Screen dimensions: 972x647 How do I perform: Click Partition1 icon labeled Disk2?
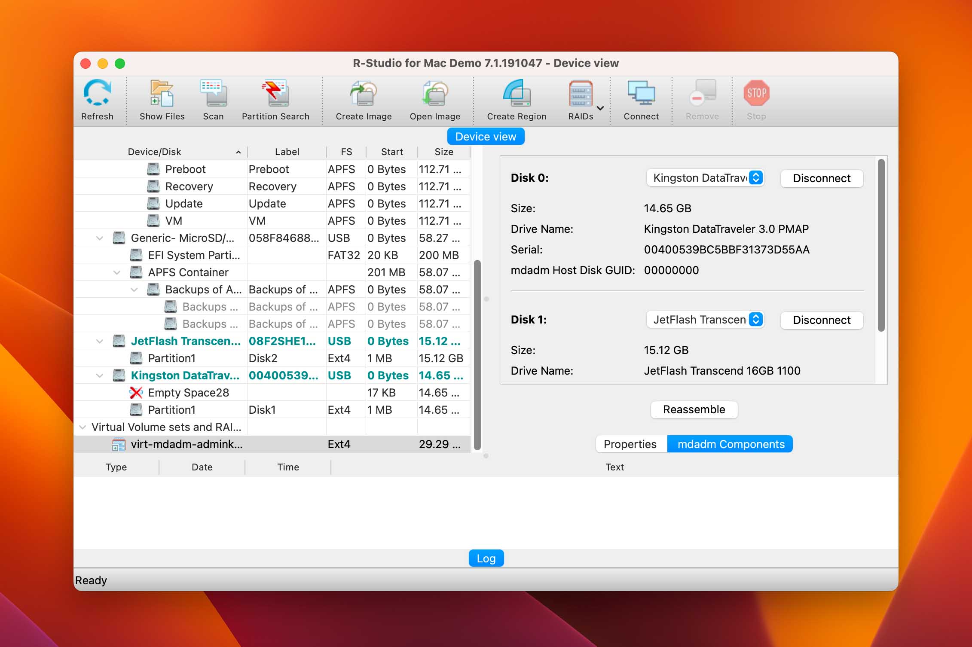point(136,358)
